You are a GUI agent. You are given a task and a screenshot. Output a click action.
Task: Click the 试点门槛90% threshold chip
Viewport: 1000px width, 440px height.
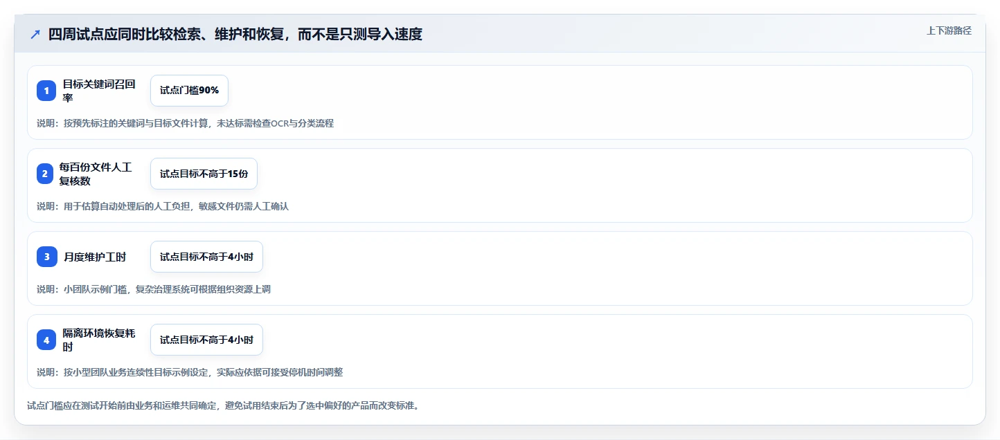pyautogui.click(x=189, y=91)
